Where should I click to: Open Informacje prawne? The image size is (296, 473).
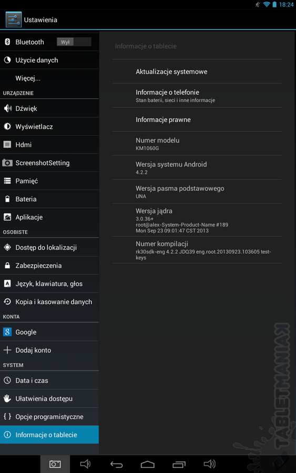point(197,119)
